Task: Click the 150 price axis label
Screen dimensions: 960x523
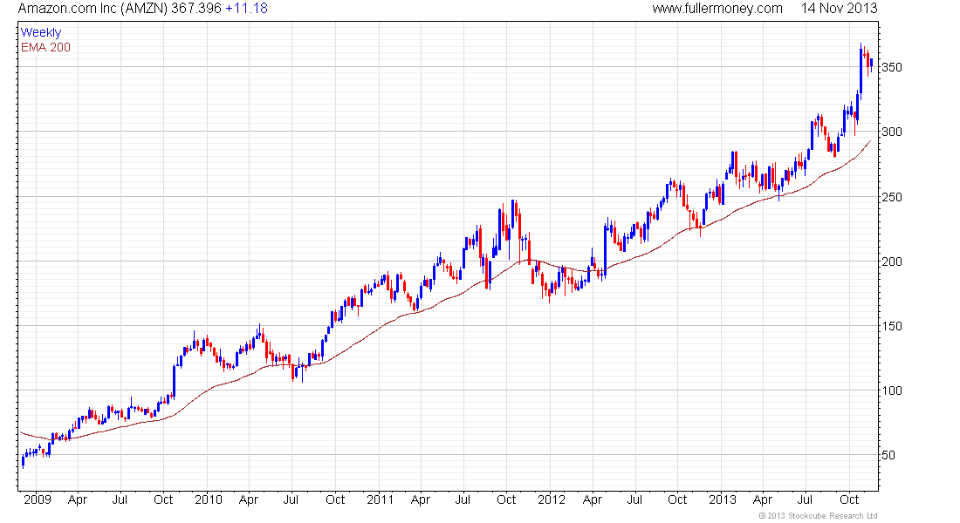Action: [891, 326]
